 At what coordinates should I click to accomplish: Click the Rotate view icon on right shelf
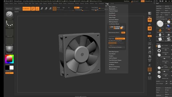[x=150, y=56]
